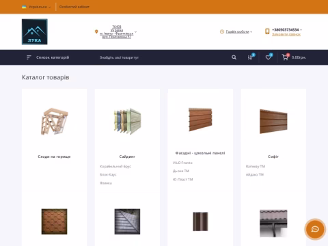Image resolution: width=328 pixels, height=246 pixels.
Task: Click the Каталог товарів heading
Action: coord(46,77)
